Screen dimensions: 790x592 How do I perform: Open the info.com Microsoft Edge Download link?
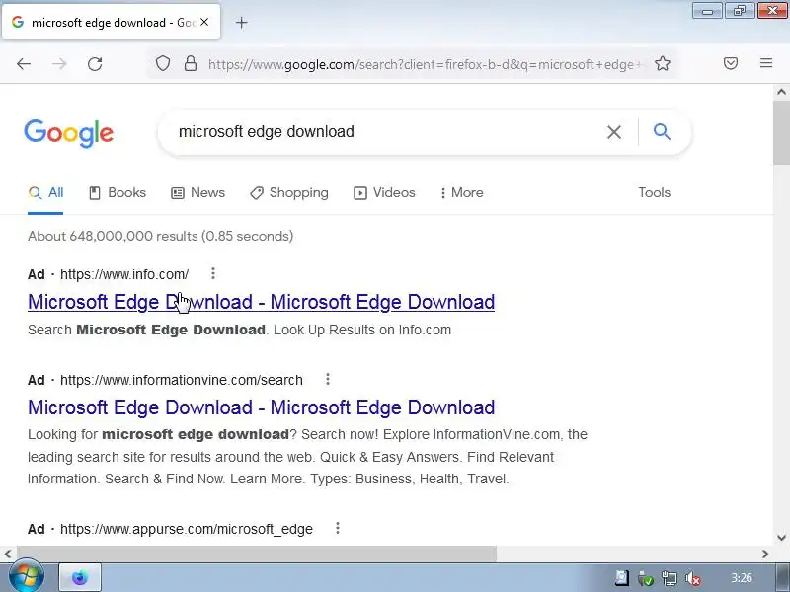(261, 302)
